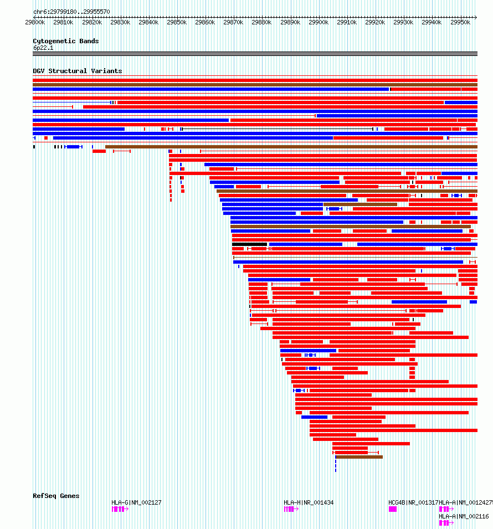Click the DGV Structural Variants track title

[78, 71]
